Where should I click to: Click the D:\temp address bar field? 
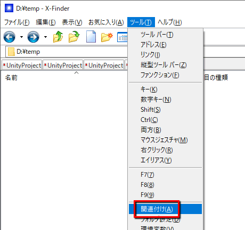point(67,52)
